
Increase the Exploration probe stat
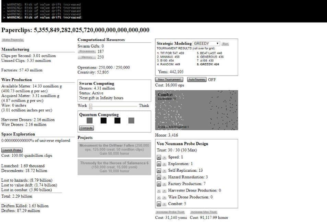[164, 164]
